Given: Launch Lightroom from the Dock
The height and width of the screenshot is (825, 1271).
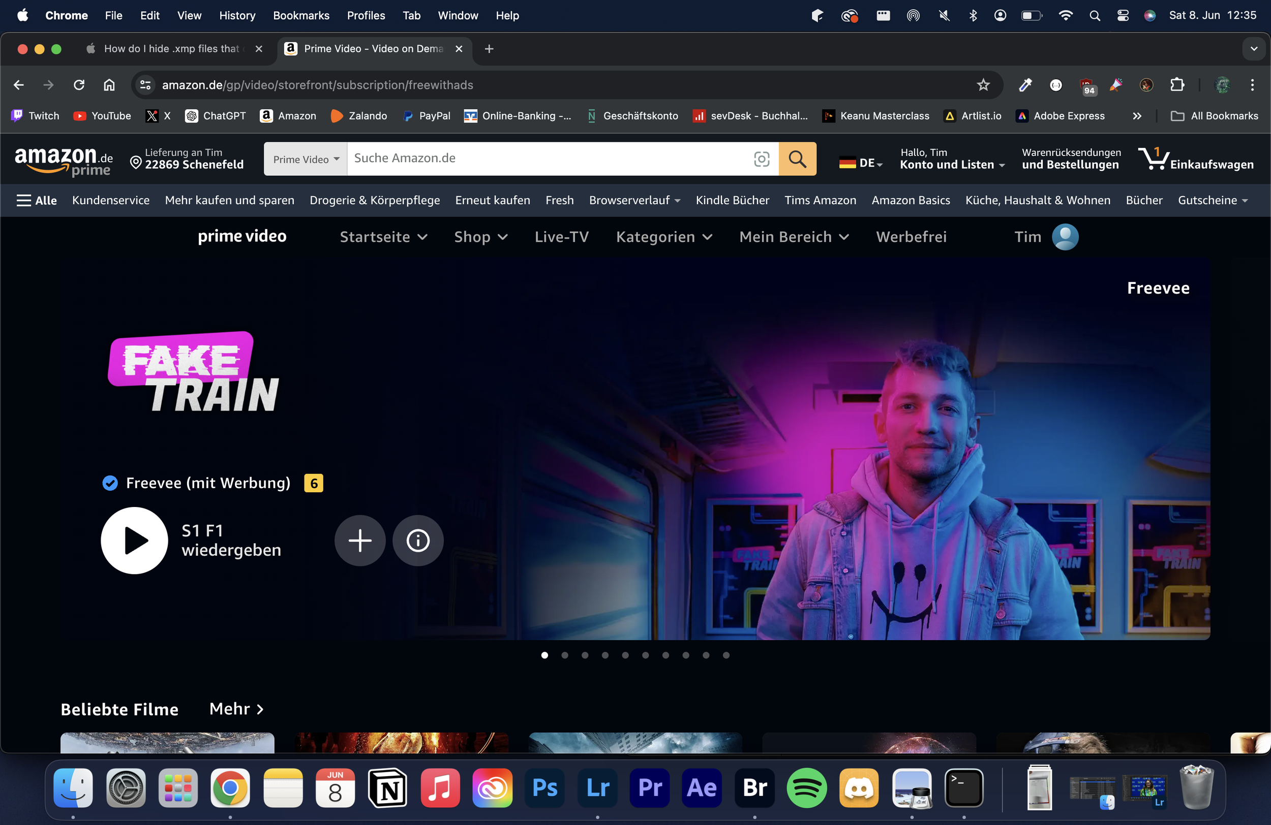Looking at the screenshot, I should coord(597,787).
